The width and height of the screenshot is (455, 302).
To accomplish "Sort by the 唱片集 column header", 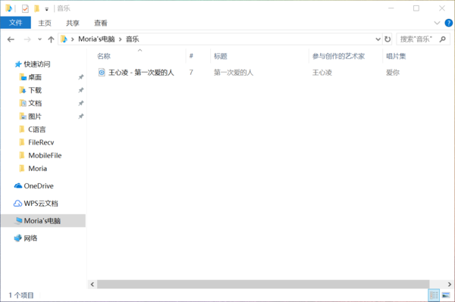I will 396,56.
